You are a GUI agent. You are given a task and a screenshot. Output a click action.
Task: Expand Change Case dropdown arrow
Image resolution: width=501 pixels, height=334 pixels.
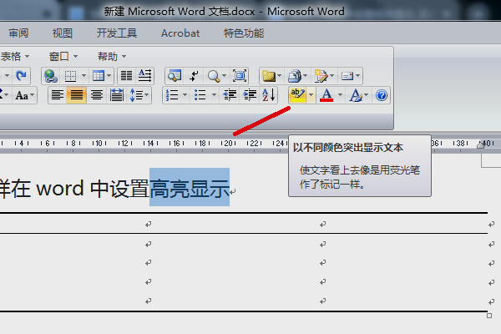(32, 95)
